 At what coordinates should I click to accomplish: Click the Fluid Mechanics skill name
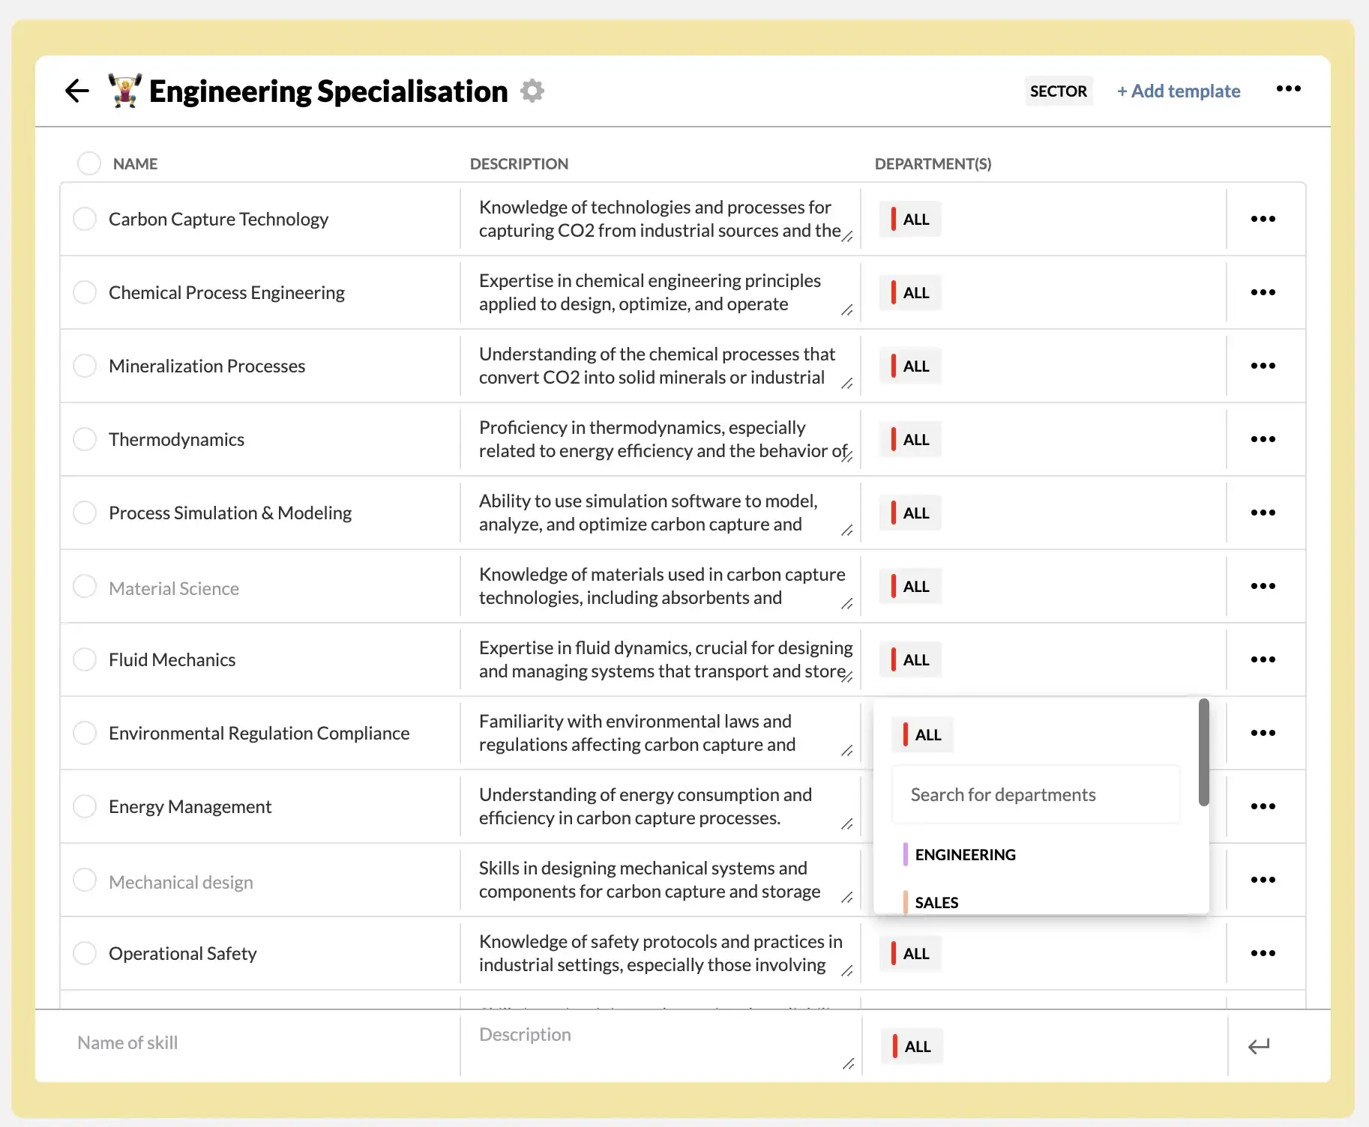point(172,659)
